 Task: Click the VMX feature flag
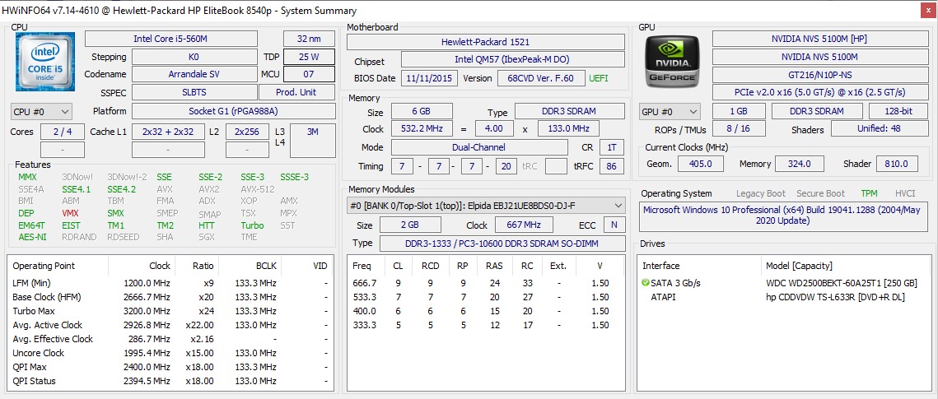point(70,213)
